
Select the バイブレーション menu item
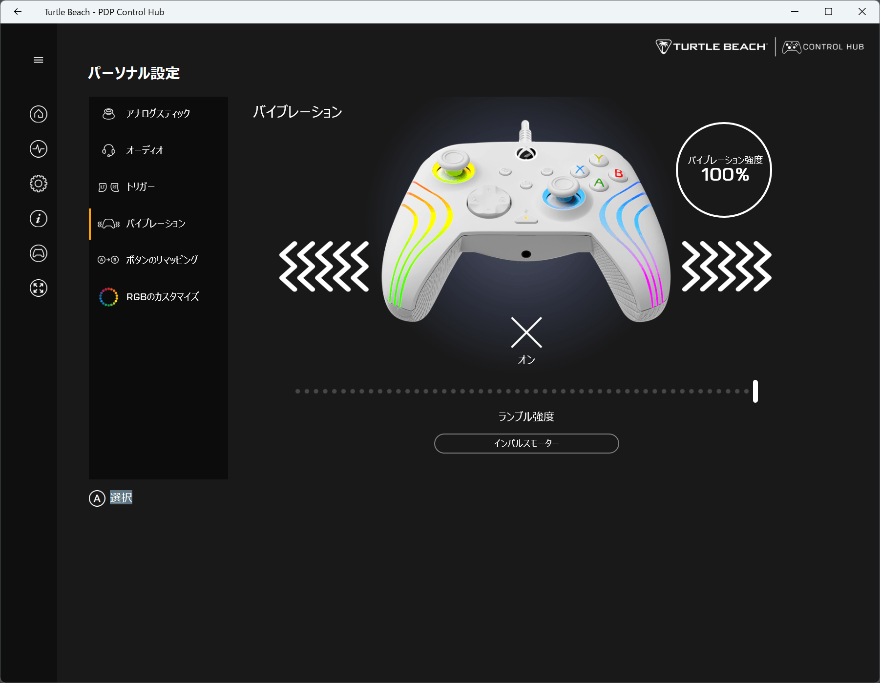(x=158, y=224)
